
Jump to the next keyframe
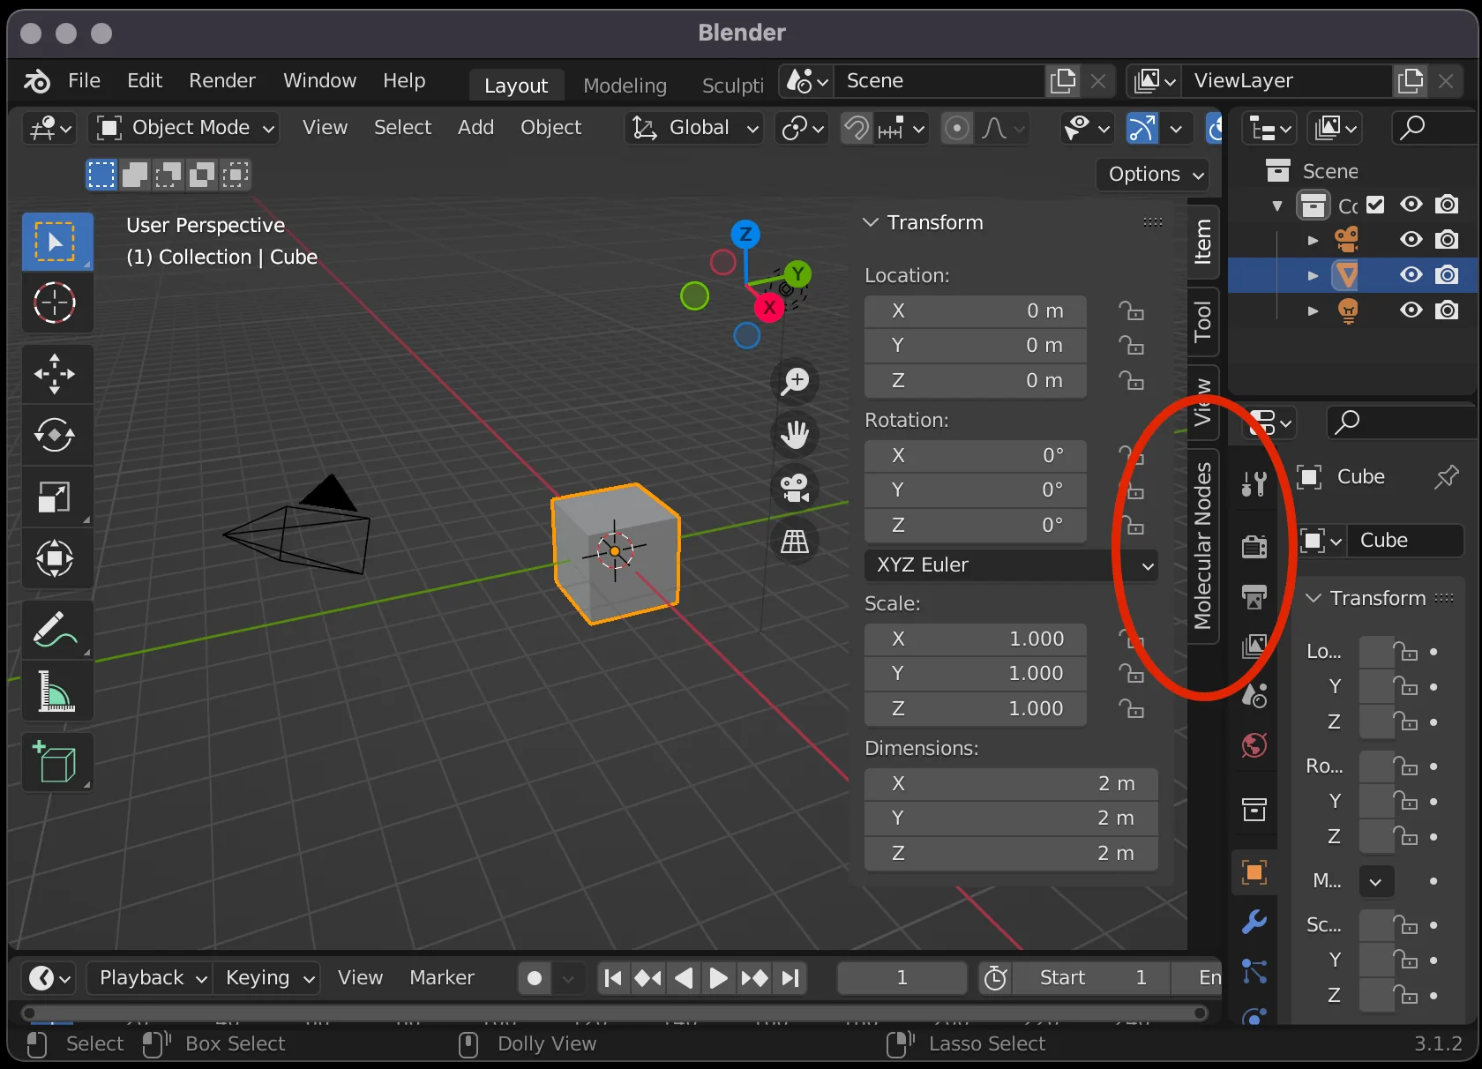(754, 978)
